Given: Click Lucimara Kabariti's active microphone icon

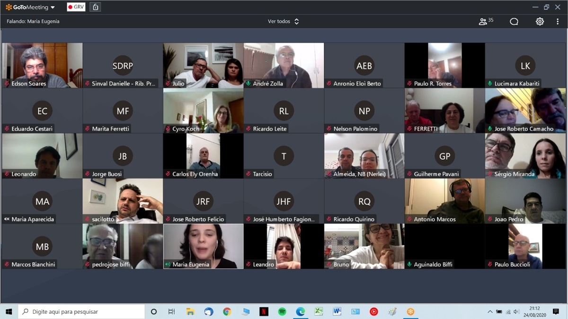Looking at the screenshot, I should pos(490,84).
